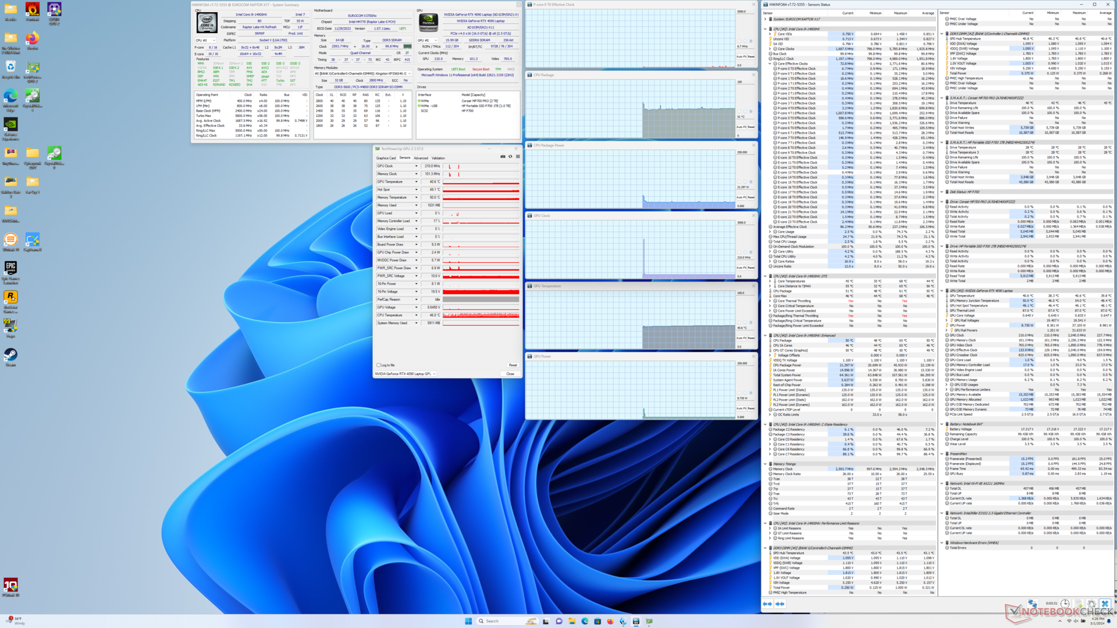Click the GPU-Z refresh icon
Image resolution: width=1117 pixels, height=628 pixels.
click(510, 156)
